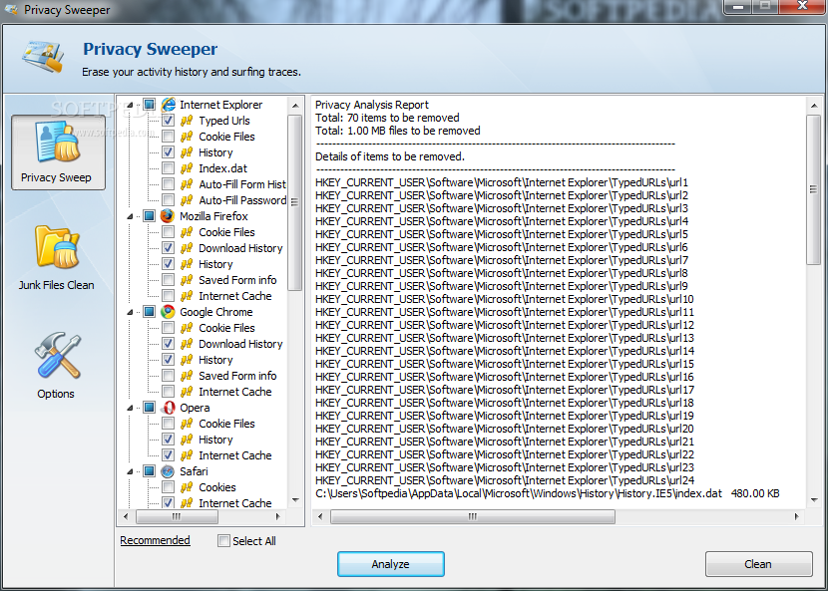Select the Chrome Download History label
Viewport: 828px width, 591px height.
pos(240,344)
